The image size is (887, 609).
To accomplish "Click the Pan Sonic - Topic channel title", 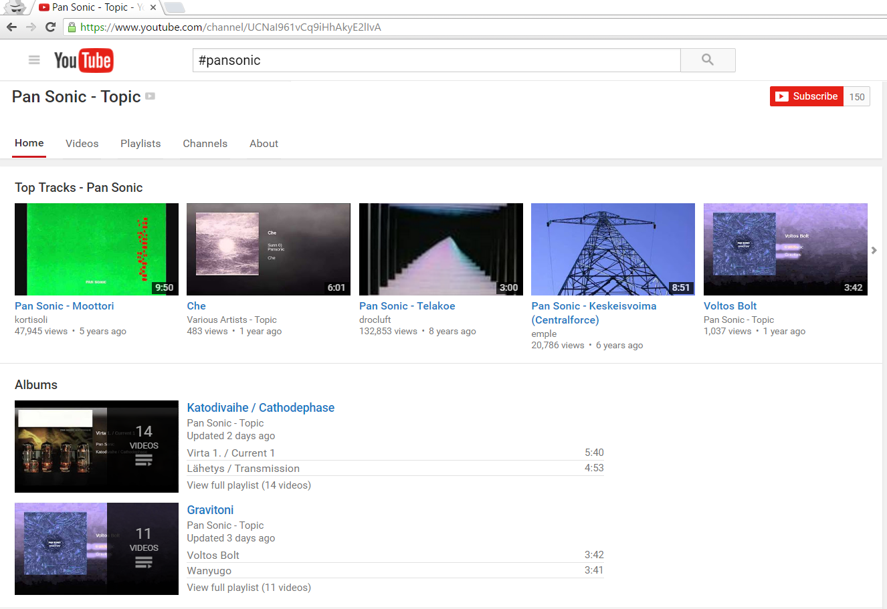I will [76, 97].
